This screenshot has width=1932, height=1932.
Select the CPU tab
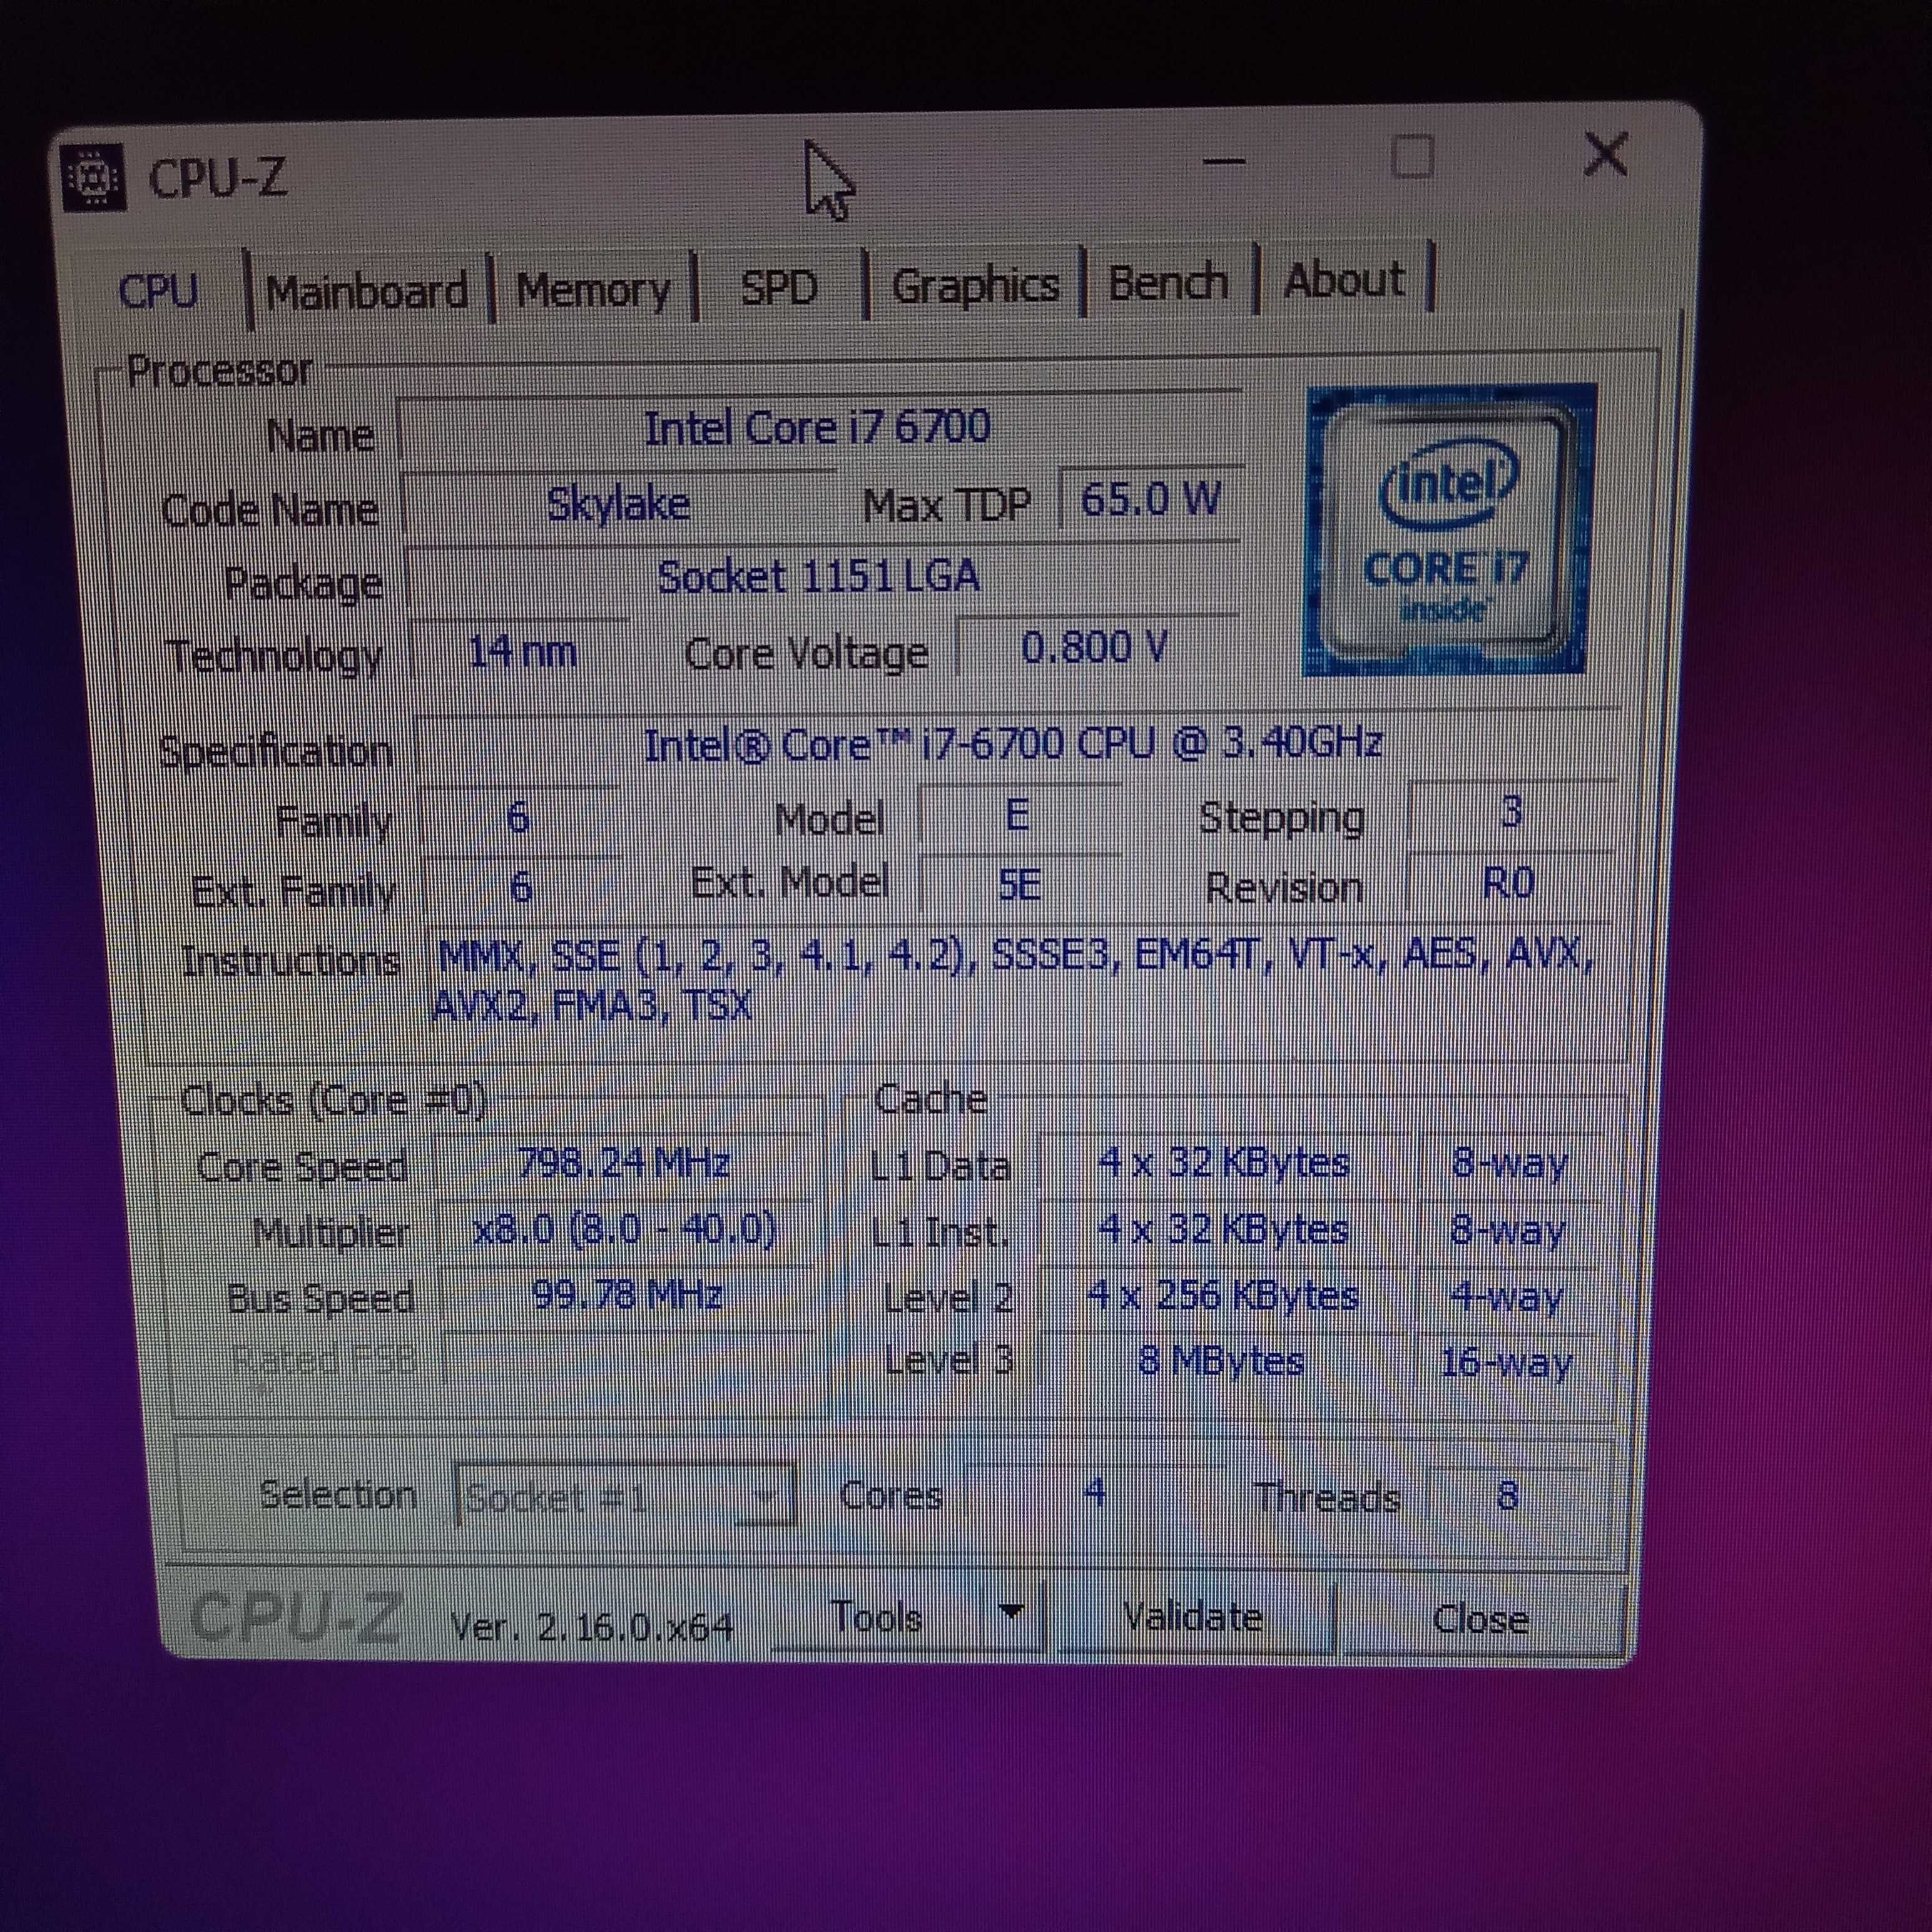[x=158, y=290]
